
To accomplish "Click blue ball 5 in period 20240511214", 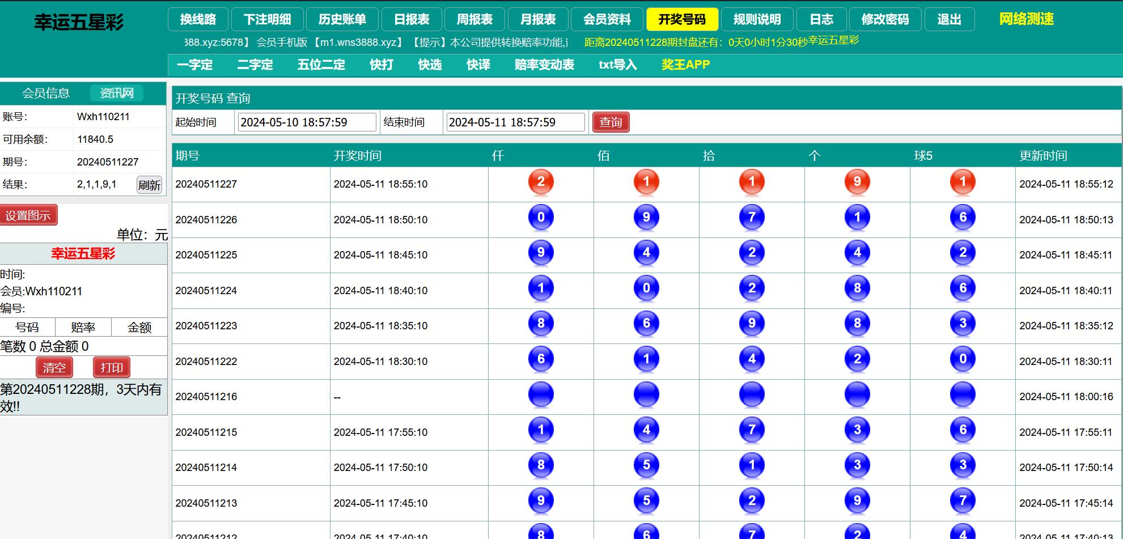I will click(x=646, y=465).
